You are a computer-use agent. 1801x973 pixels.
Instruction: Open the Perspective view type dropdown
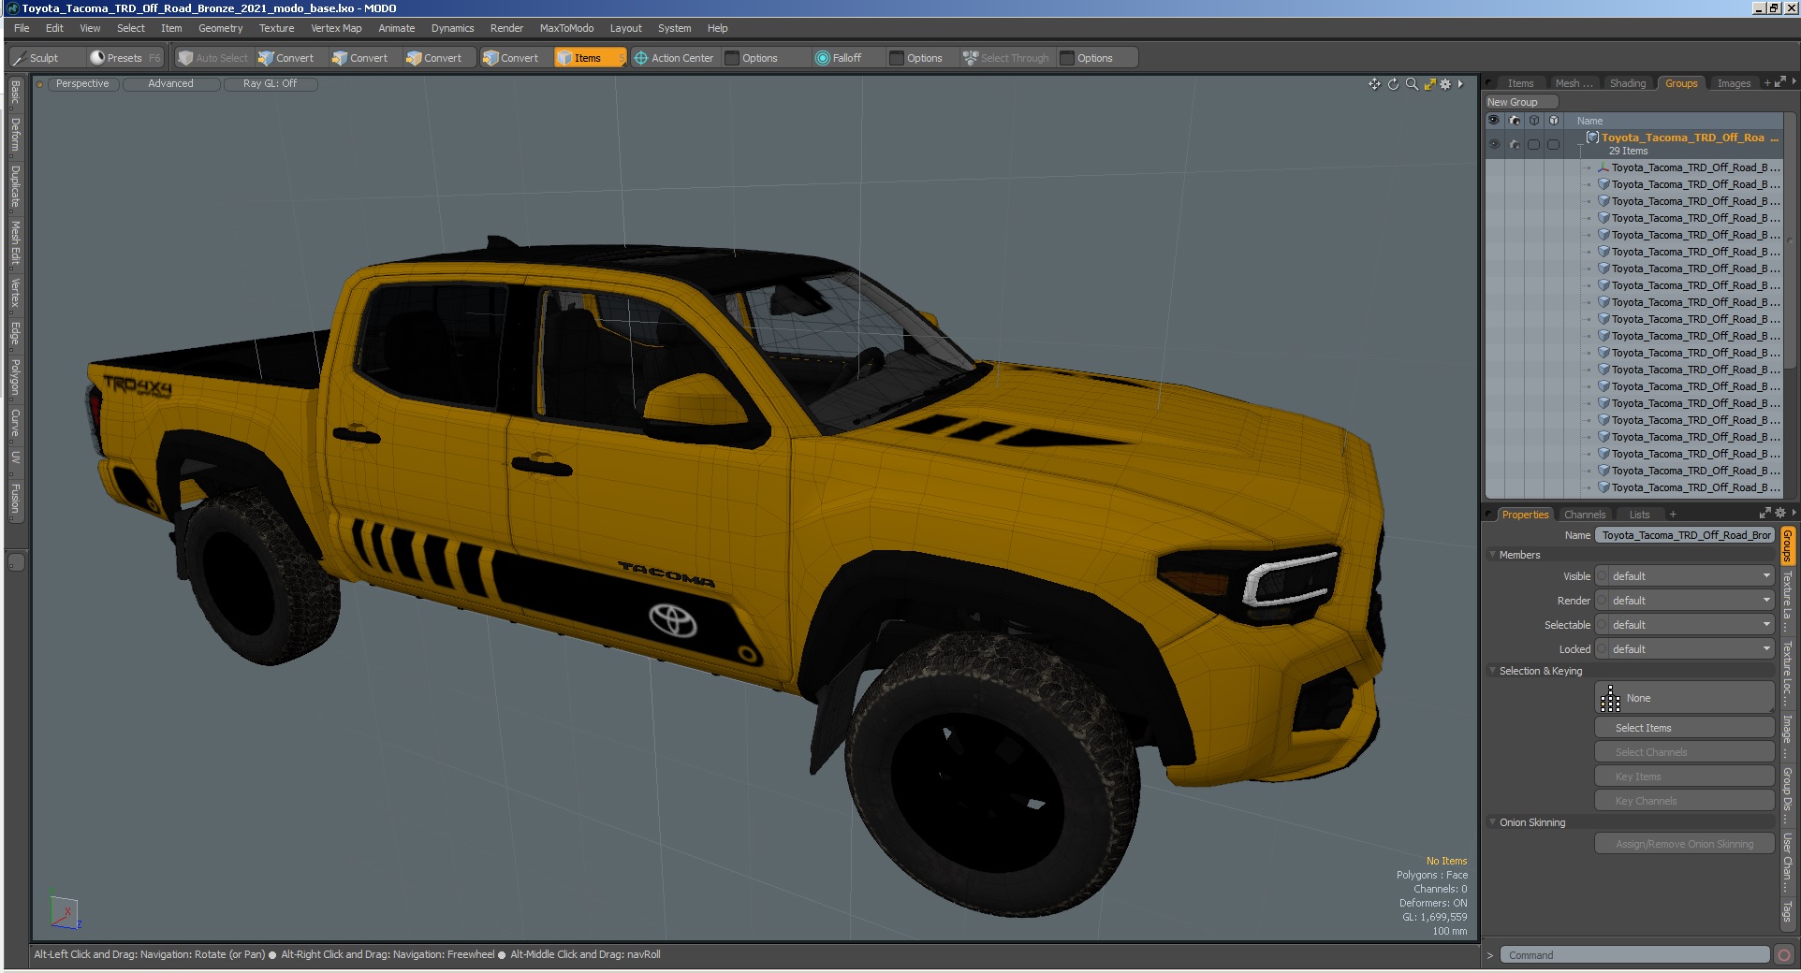coord(82,83)
